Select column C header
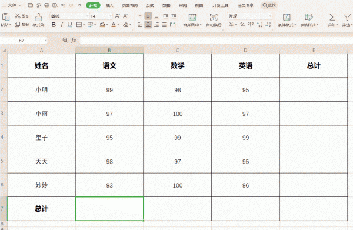 [178, 50]
